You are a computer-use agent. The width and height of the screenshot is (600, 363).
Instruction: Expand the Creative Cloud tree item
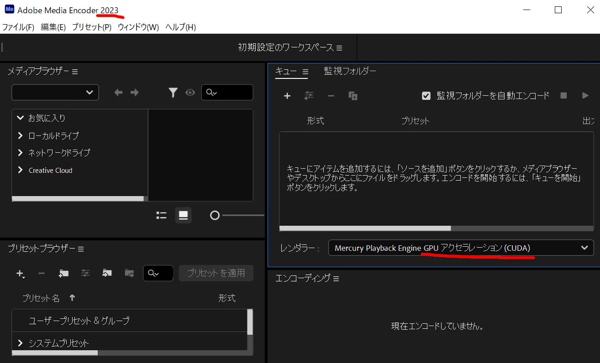[x=20, y=170]
